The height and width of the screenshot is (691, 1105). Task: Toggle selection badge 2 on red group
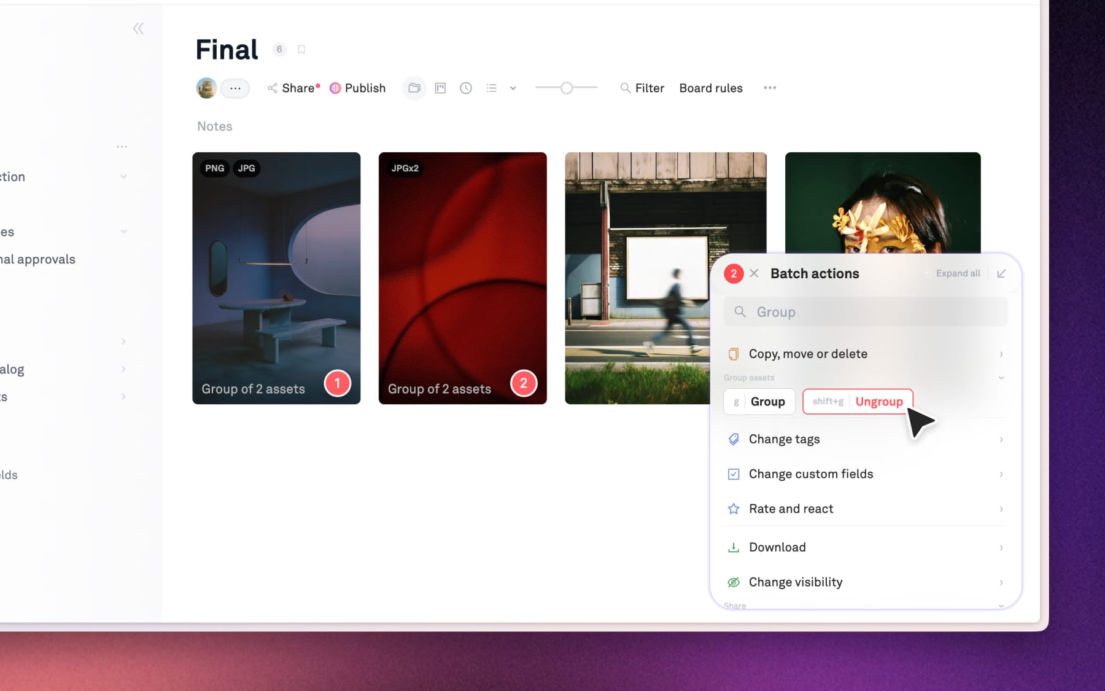523,383
